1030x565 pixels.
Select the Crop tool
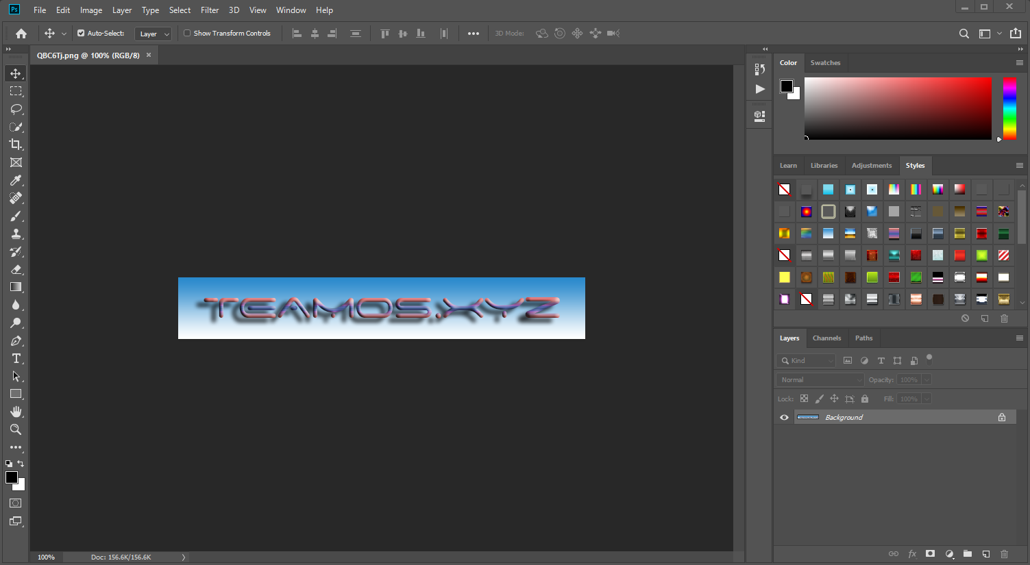pyautogui.click(x=16, y=145)
